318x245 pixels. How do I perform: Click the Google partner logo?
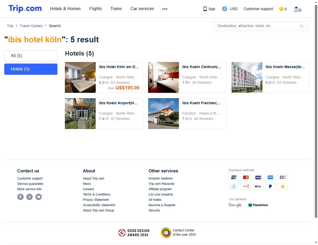[x=235, y=205]
